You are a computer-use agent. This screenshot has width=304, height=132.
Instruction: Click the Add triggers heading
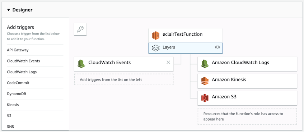pos(20,27)
